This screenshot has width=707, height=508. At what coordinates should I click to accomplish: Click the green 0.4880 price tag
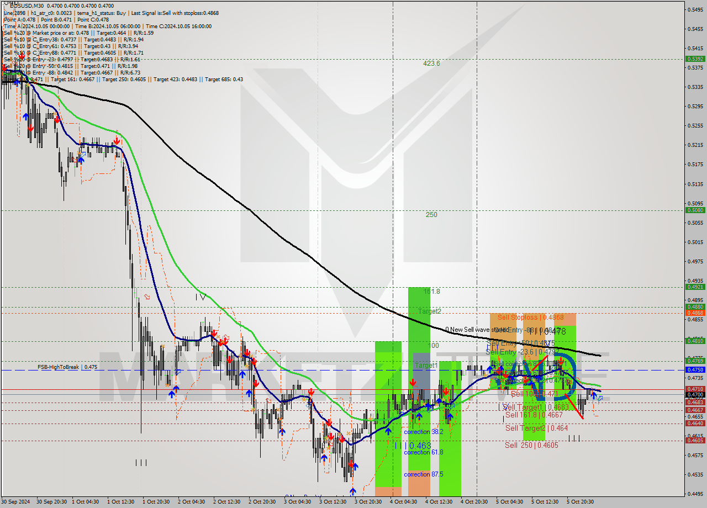(x=695, y=306)
